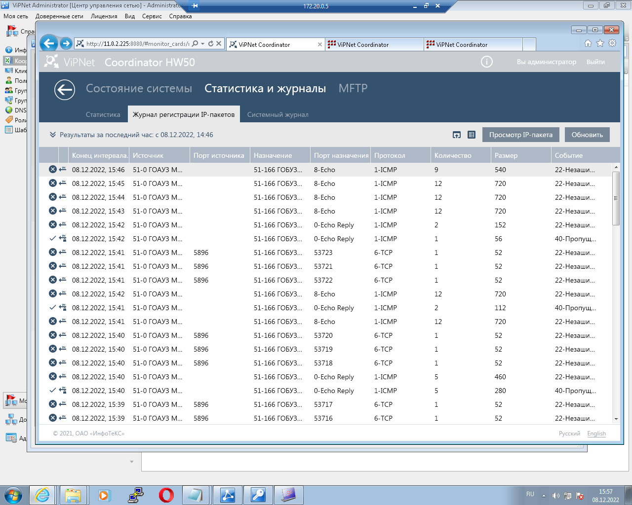
Task: Select size cell 460
Action: tap(500, 376)
